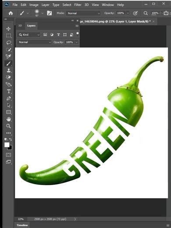The width and height of the screenshot is (171, 228).
Task: Open the Share image icon
Action: click(x=166, y=13)
